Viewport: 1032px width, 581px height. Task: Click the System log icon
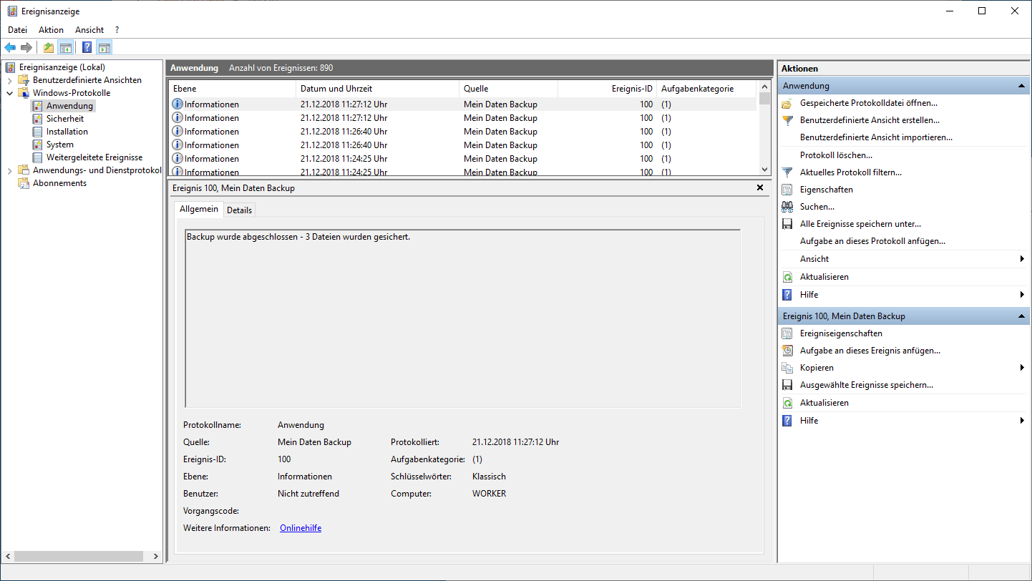click(x=38, y=145)
